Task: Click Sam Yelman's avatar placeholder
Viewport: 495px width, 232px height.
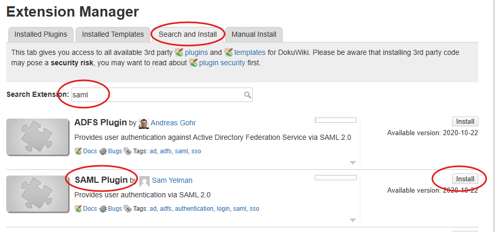Action: pyautogui.click(x=144, y=181)
